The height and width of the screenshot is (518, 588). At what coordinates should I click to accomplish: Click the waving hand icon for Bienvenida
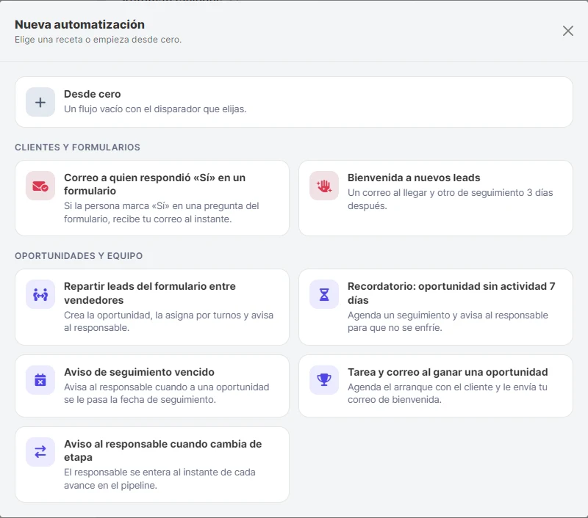click(324, 186)
